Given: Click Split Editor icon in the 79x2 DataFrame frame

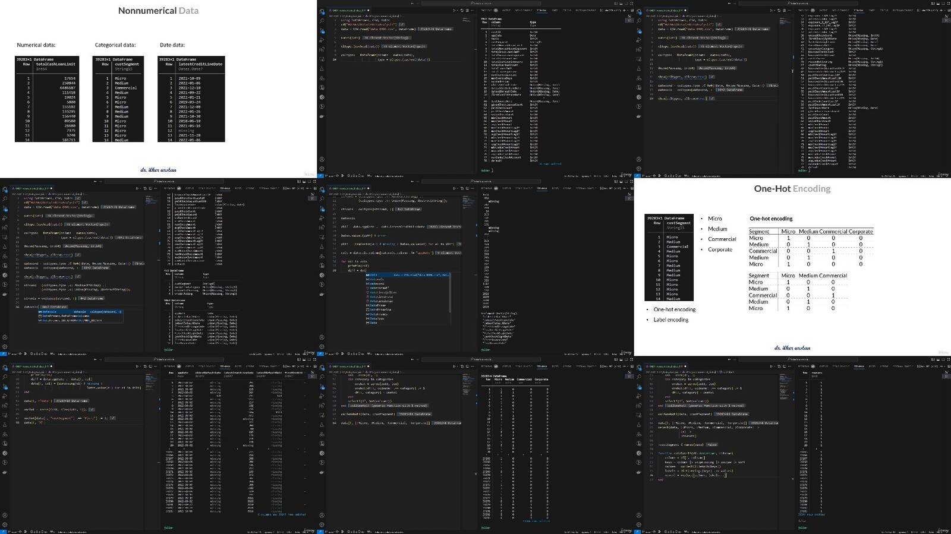Looking at the screenshot, I should (x=467, y=10).
